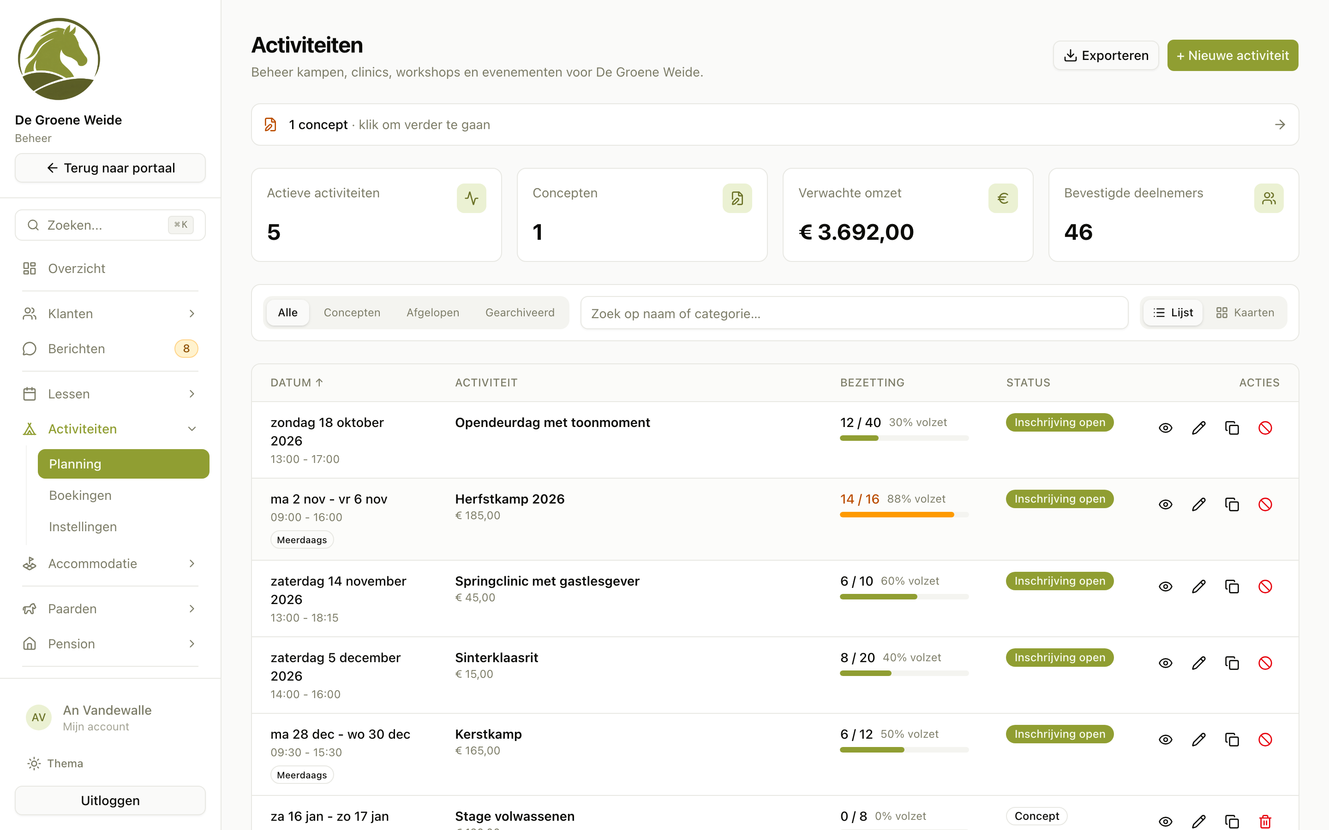The height and width of the screenshot is (830, 1329).
Task: Click the arrow on the concept banner
Action: [x=1280, y=125]
